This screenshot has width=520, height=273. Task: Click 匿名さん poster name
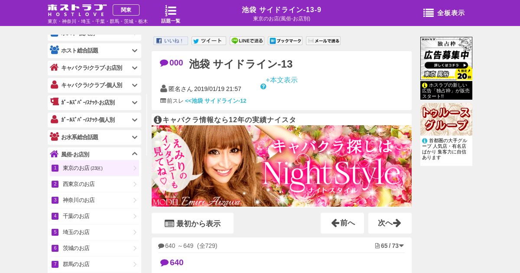click(x=180, y=89)
